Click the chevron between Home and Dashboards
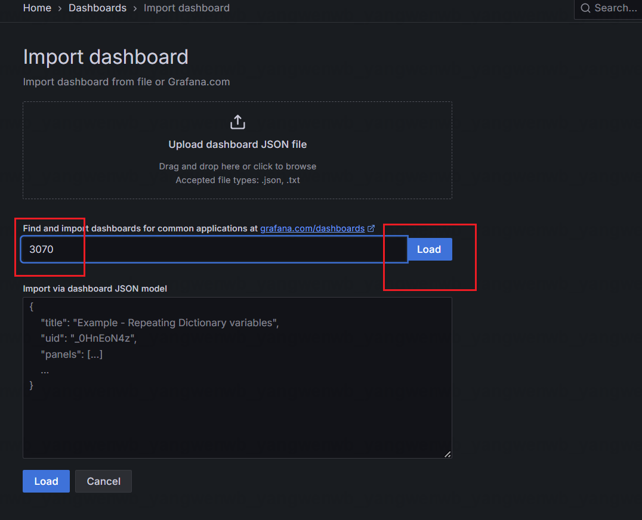Viewport: 642px width, 520px height. (60, 8)
